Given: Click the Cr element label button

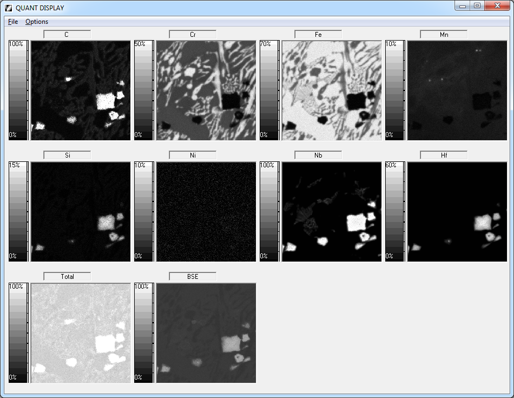Looking at the screenshot, I should [193, 35].
